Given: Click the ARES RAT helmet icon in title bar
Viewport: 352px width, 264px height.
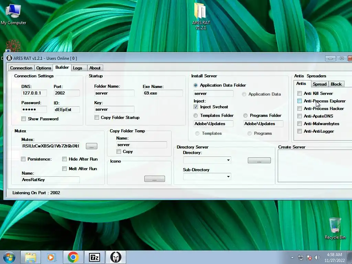Looking at the screenshot, I should point(9,58).
